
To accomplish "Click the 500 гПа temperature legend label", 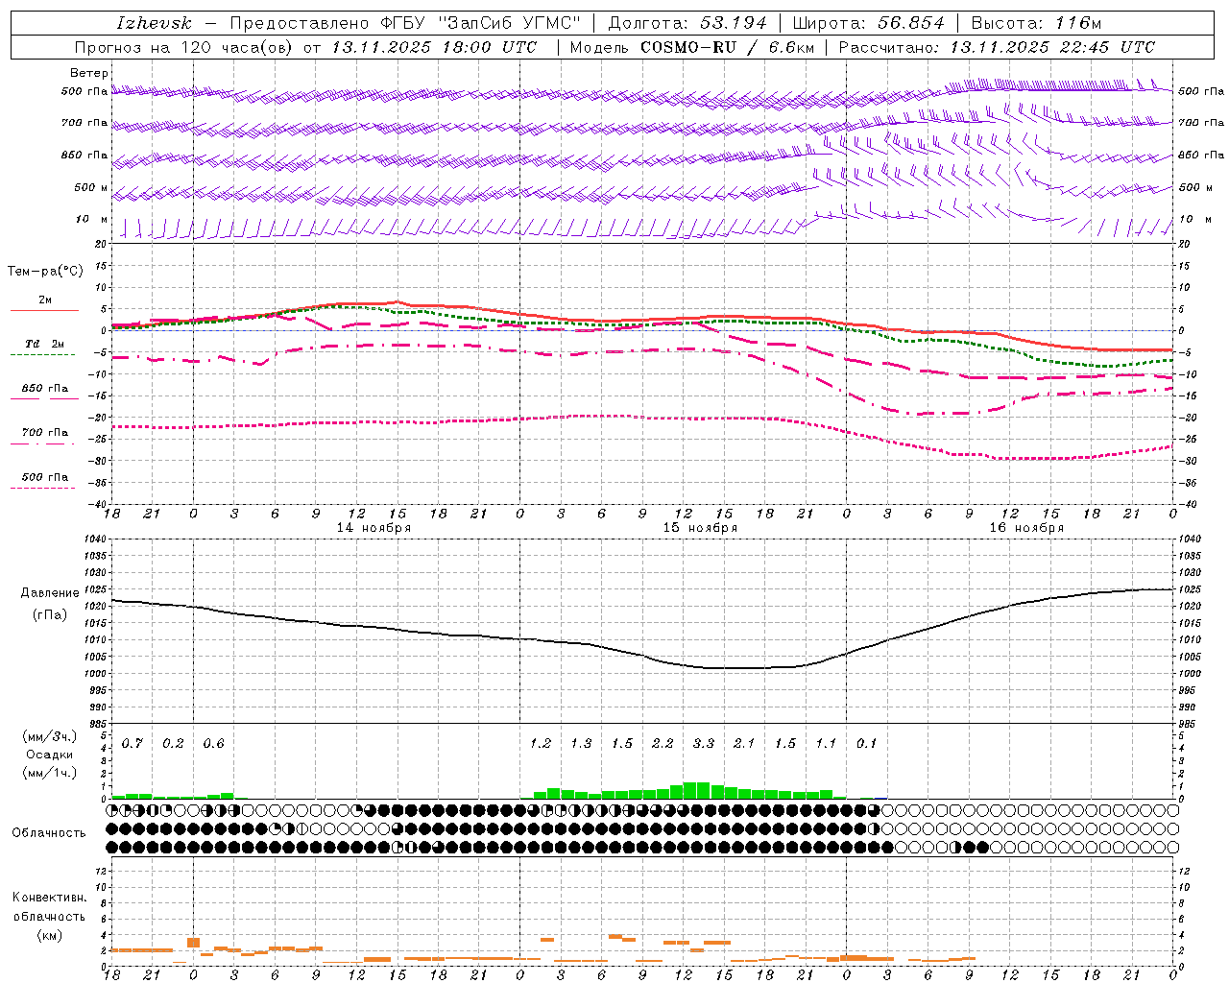I will coord(45,477).
